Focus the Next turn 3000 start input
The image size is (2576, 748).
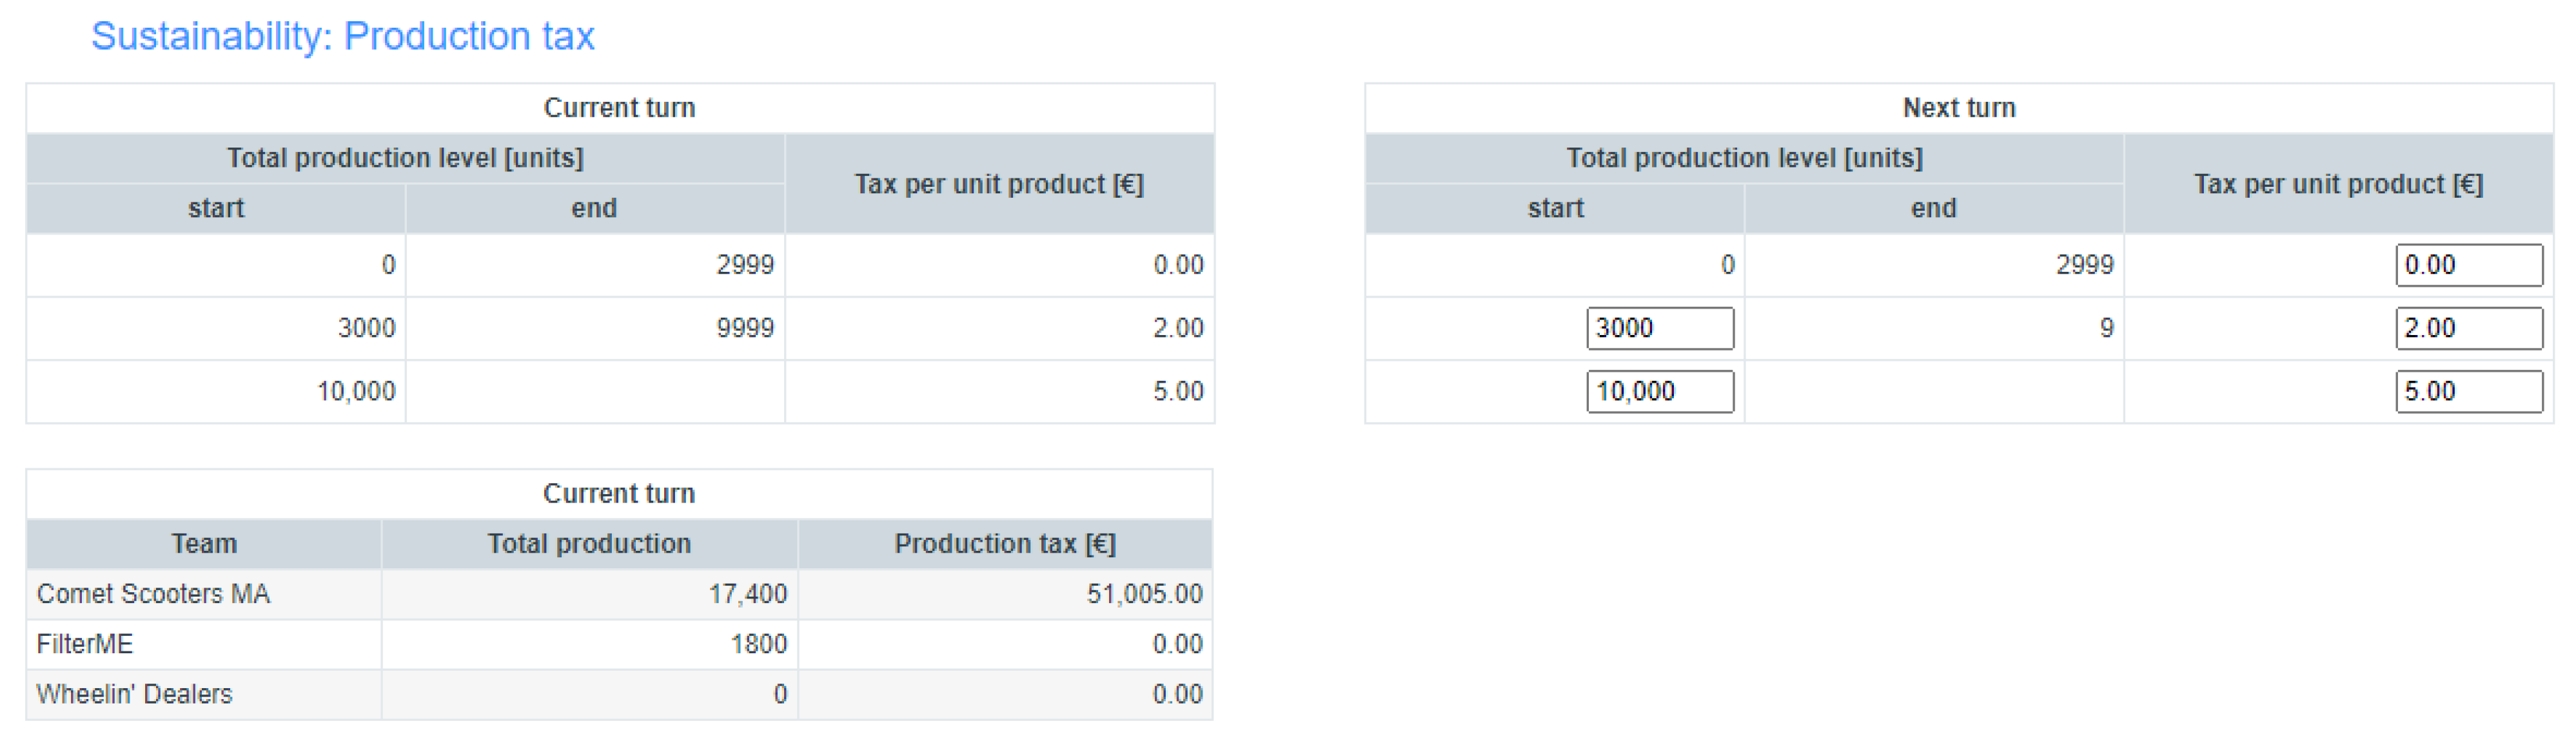[1659, 329]
